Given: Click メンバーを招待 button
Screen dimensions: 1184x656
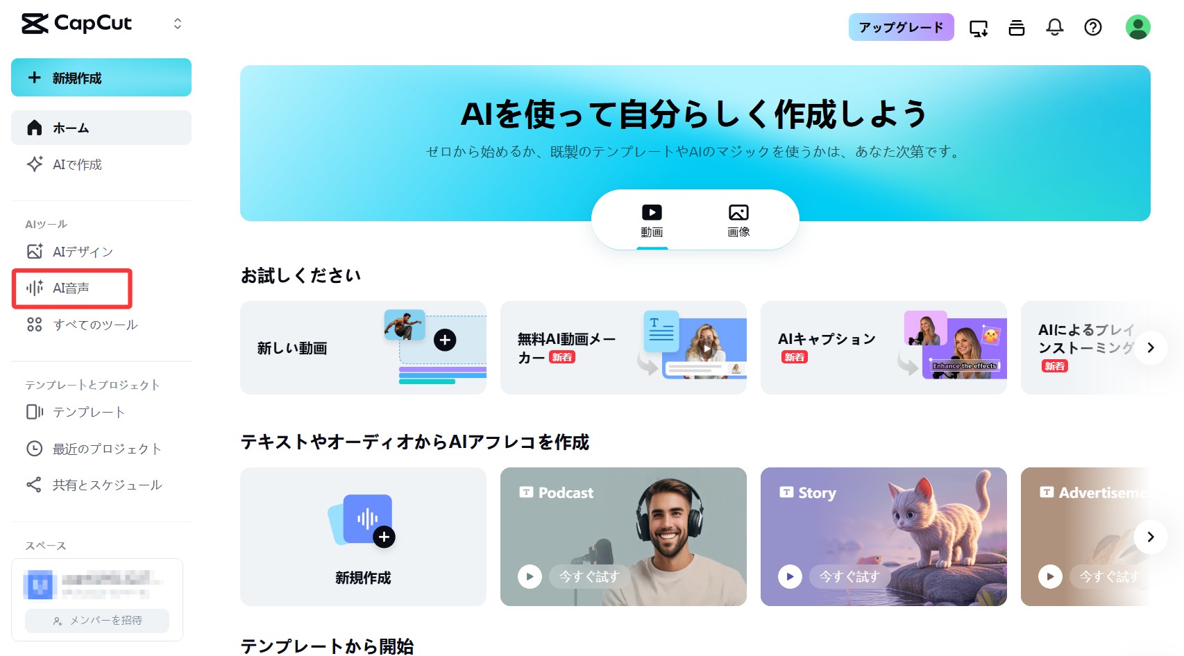Looking at the screenshot, I should click(97, 621).
